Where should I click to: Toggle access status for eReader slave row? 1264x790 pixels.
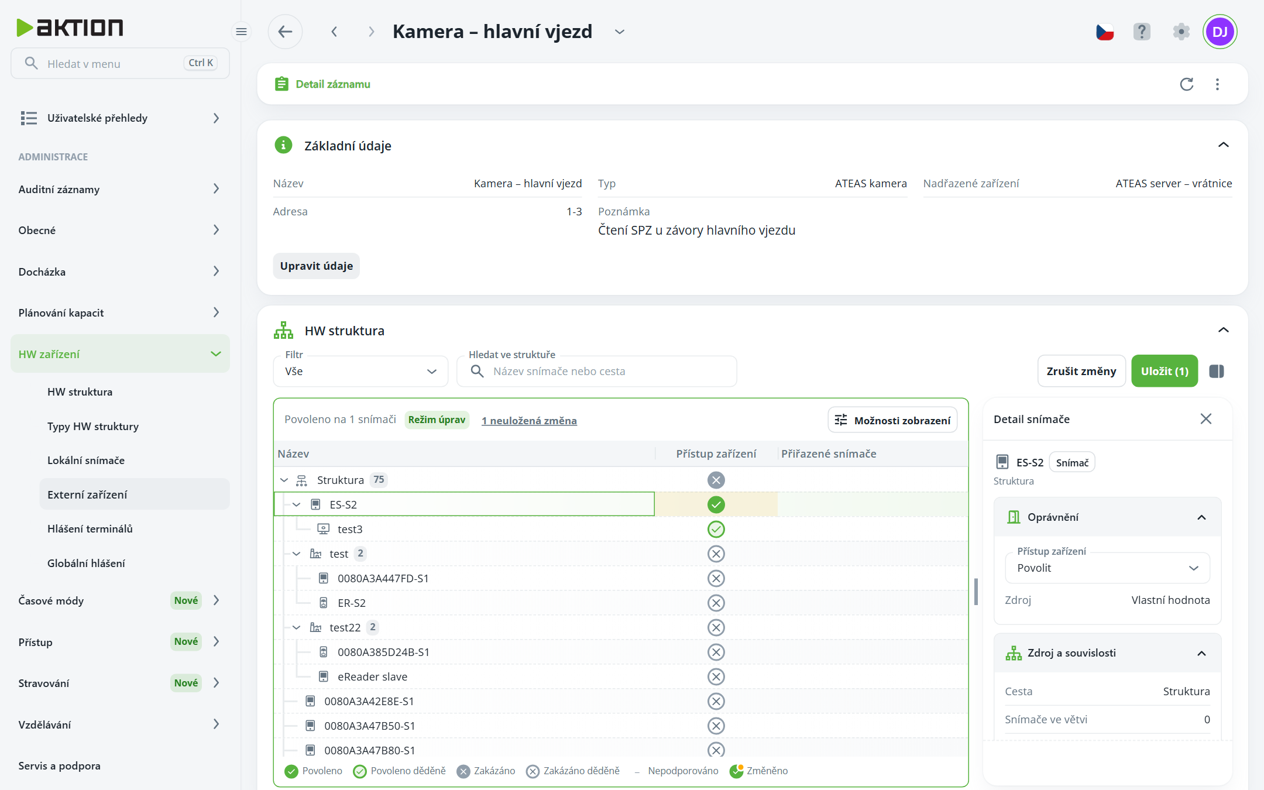click(716, 676)
